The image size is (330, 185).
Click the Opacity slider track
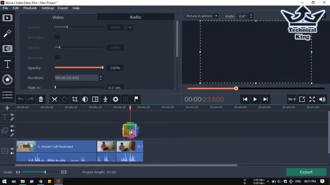[x=79, y=67]
